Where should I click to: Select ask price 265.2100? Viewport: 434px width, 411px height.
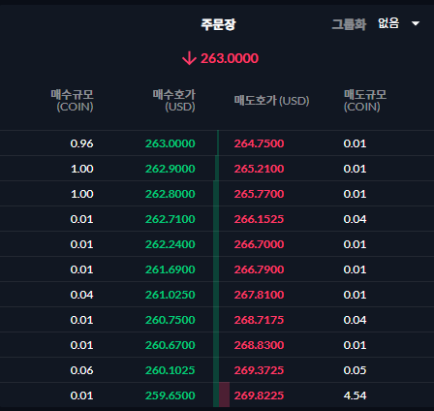point(259,169)
